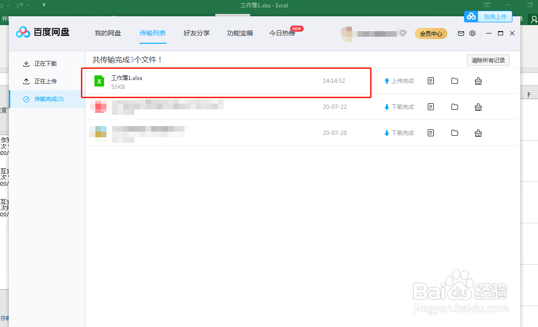Open the mail messages icon
This screenshot has height=327, width=538.
[x=461, y=33]
